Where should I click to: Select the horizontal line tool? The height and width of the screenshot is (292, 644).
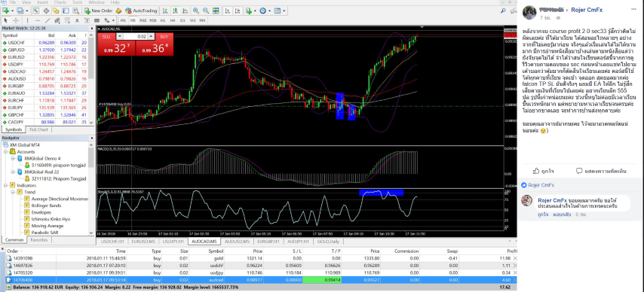point(38,20)
